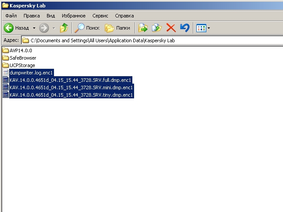
Task: Click folder icon in address bar
Action: (x=26, y=40)
